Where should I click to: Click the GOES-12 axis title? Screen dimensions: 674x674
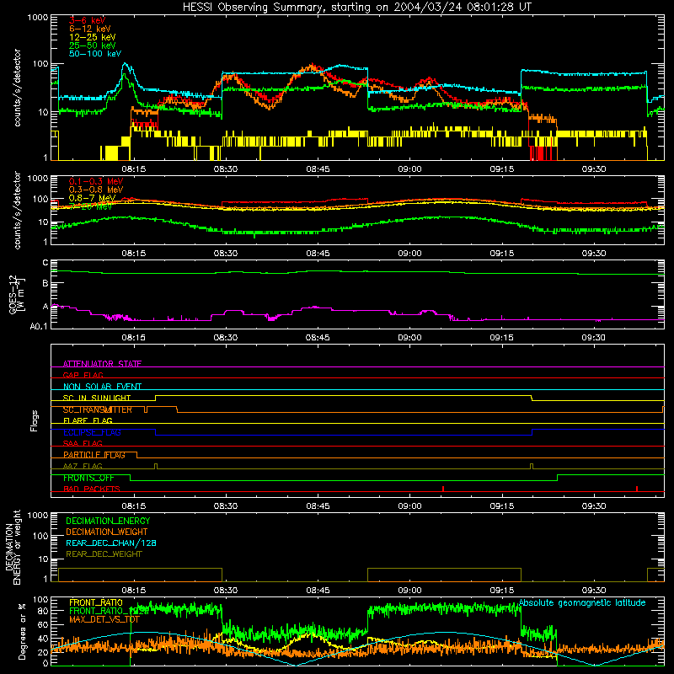pyautogui.click(x=17, y=294)
